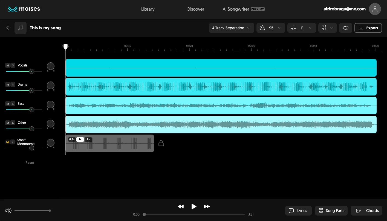Solo the Bass track
The width and height of the screenshot is (387, 221).
coord(13,104)
